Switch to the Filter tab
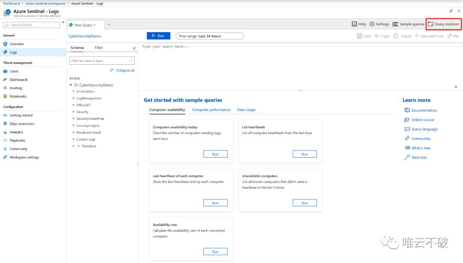The width and height of the screenshot is (463, 263). (99, 48)
